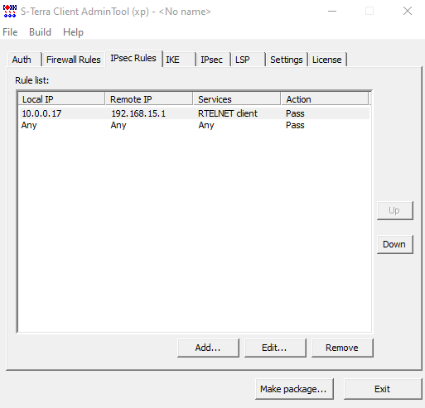Click the Up button
Screen dimensions: 425x408
point(395,210)
